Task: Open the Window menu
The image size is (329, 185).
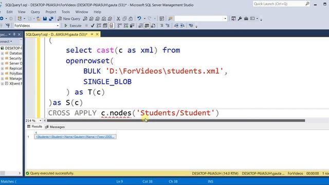Action: tap(82, 12)
